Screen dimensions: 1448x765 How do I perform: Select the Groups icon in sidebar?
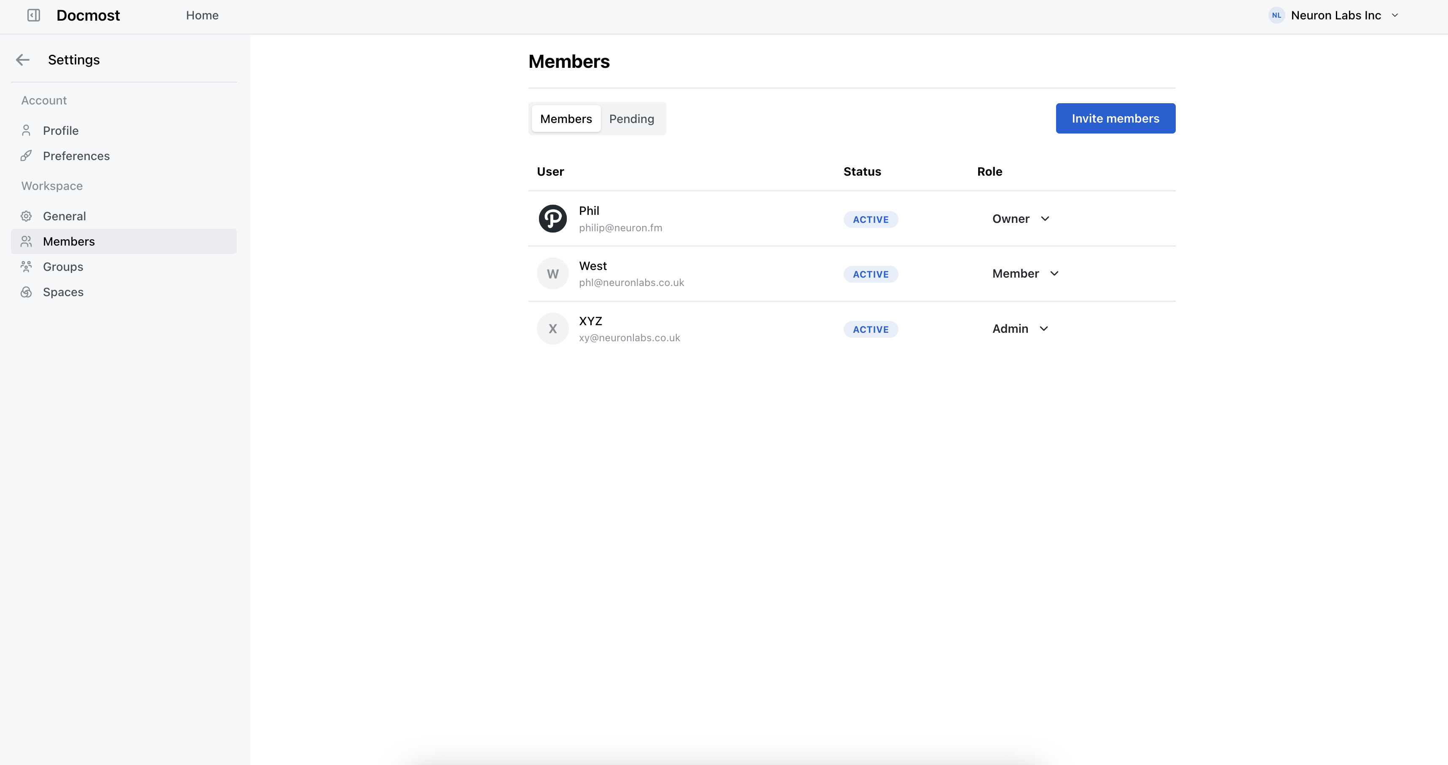pos(26,266)
